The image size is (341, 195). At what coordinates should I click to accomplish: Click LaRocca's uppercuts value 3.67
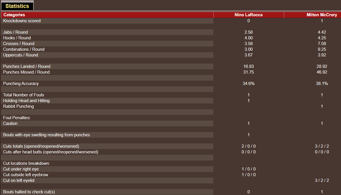[x=248, y=55]
